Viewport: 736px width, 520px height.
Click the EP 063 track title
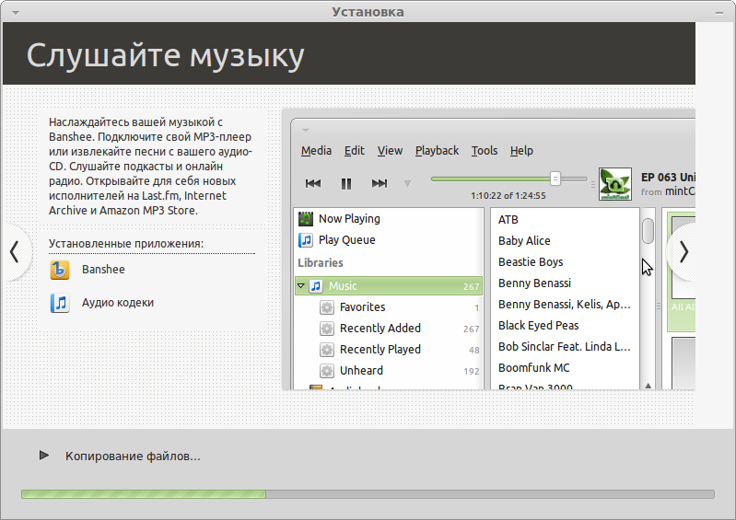[668, 178]
